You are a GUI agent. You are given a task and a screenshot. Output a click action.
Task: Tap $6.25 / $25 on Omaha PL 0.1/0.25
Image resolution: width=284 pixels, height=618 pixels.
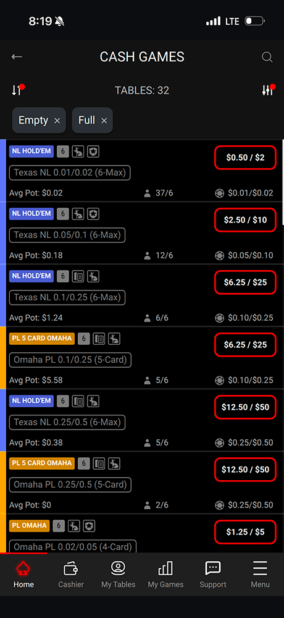tap(245, 345)
